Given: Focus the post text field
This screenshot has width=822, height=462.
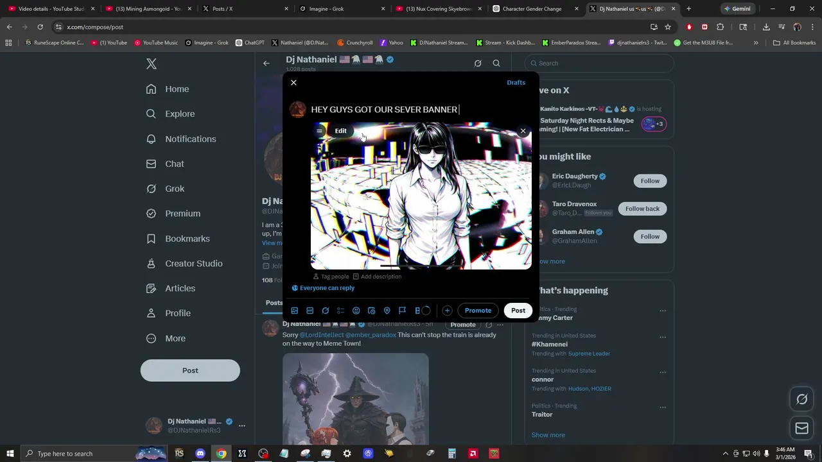Looking at the screenshot, I should pos(421,110).
